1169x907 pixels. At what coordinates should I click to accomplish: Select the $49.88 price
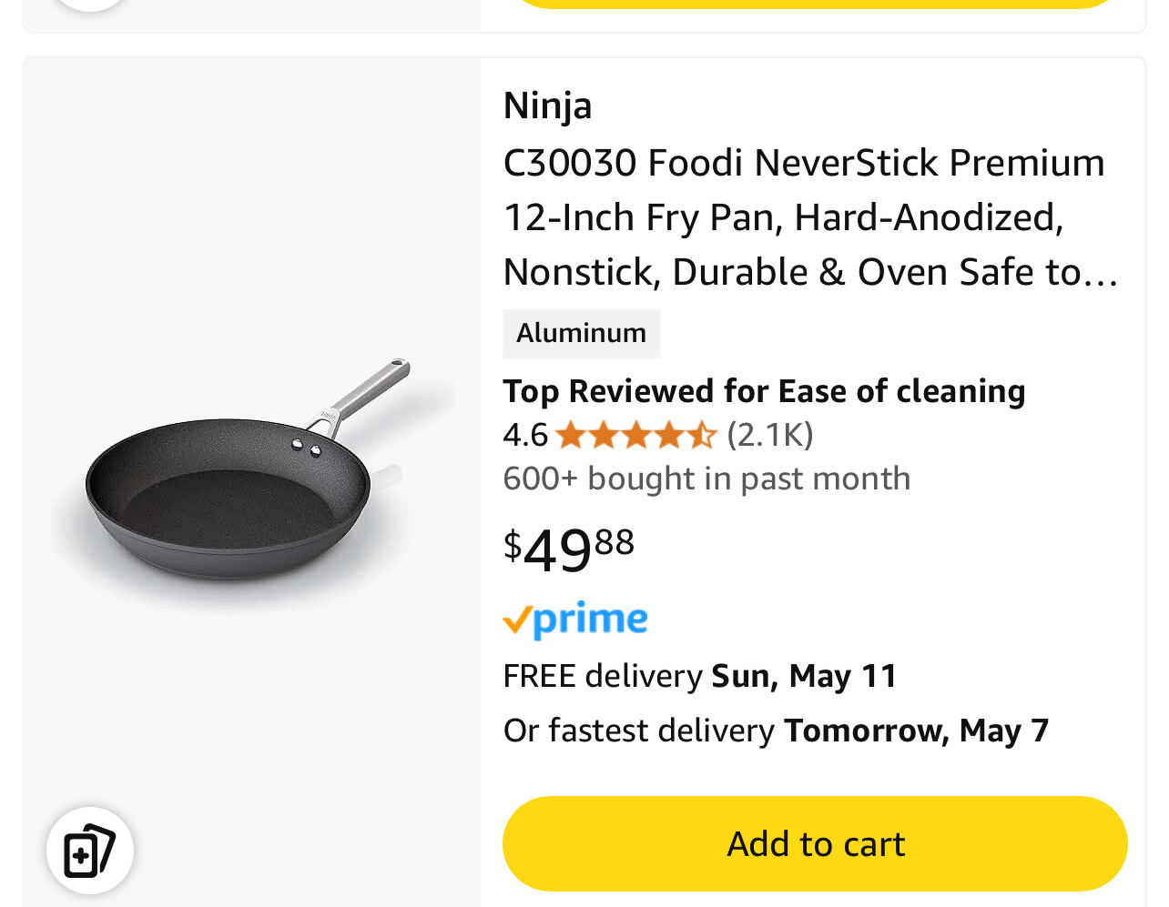click(x=568, y=549)
